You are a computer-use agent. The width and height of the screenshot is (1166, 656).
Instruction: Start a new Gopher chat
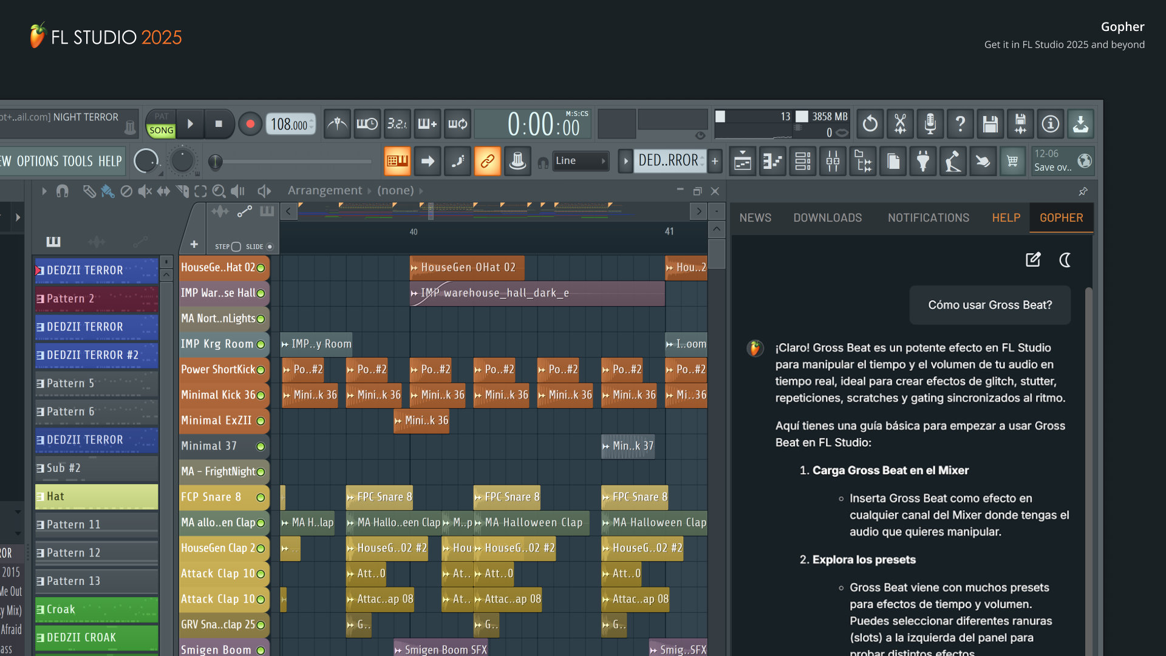point(1033,260)
